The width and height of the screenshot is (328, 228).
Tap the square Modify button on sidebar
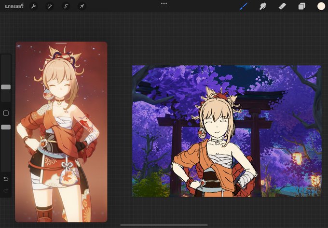click(6, 113)
